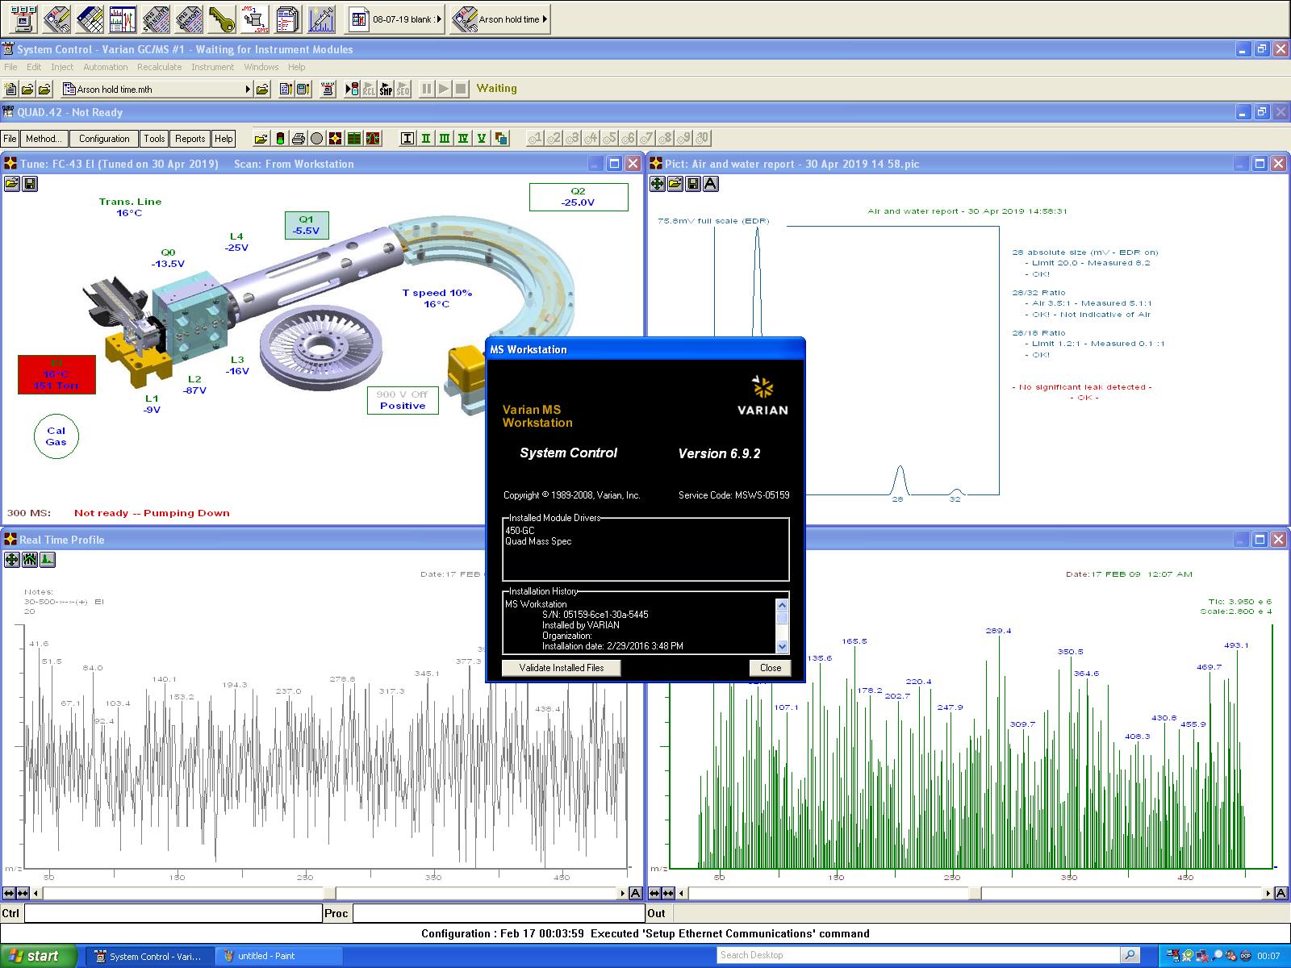Open the Inject menu
The image size is (1291, 968).
[x=62, y=67]
